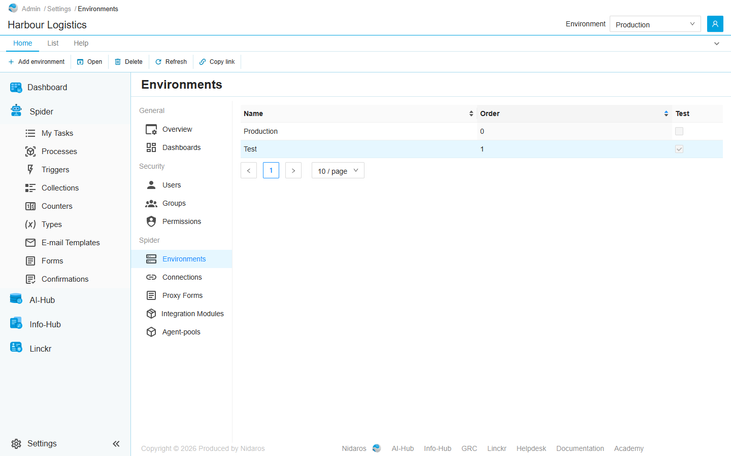Click Add environment button
Screen dimensions: 731x456
[37, 62]
